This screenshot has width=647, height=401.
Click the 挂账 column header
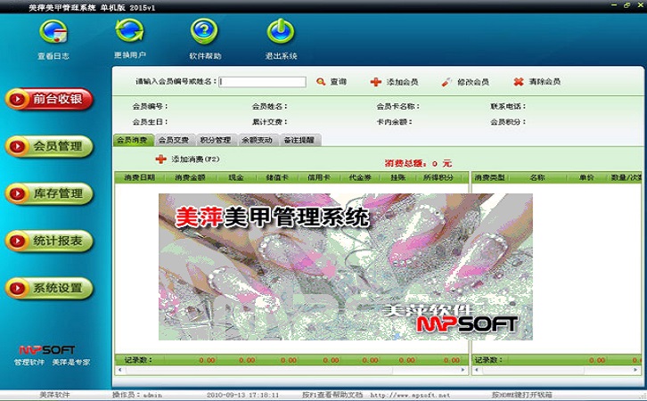[398, 177]
